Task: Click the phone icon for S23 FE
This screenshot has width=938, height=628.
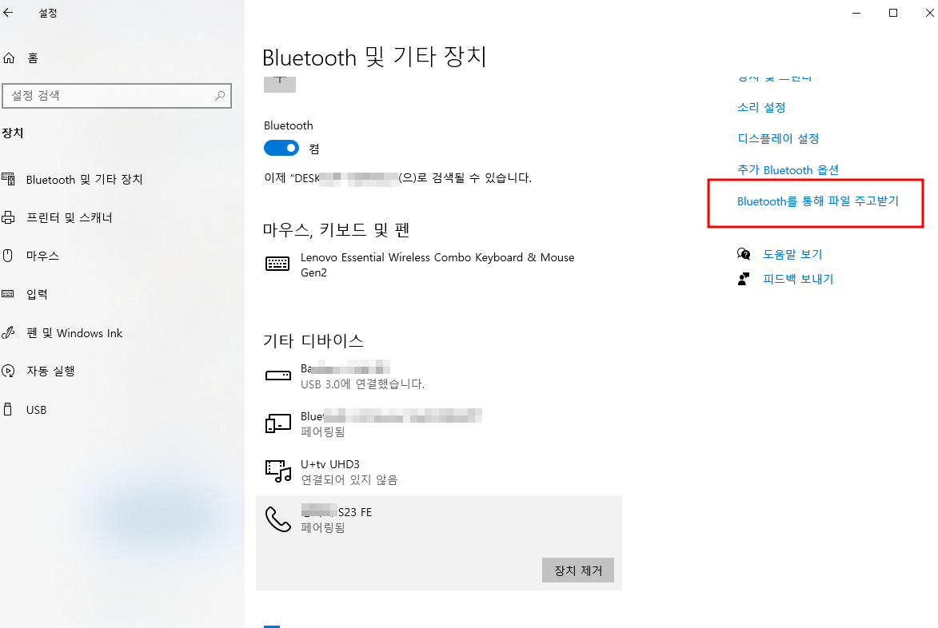Action: tap(278, 519)
